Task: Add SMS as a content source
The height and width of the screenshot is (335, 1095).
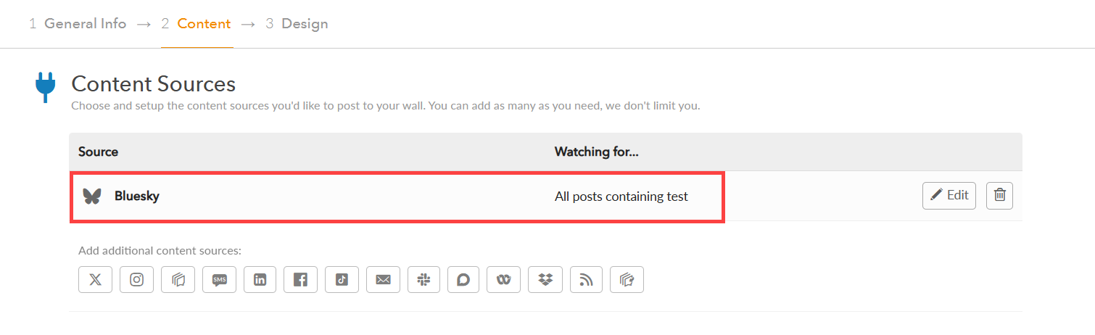Action: point(219,280)
